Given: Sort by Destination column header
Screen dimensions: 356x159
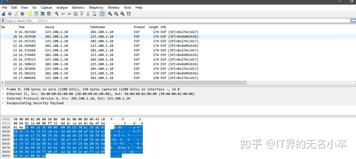Looking at the screenshot, I should 111,27.
